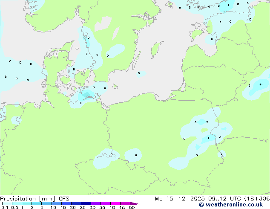Click the 'Mo 15-12-2025' date text
This screenshot has height=209, width=270.
tap(180, 199)
